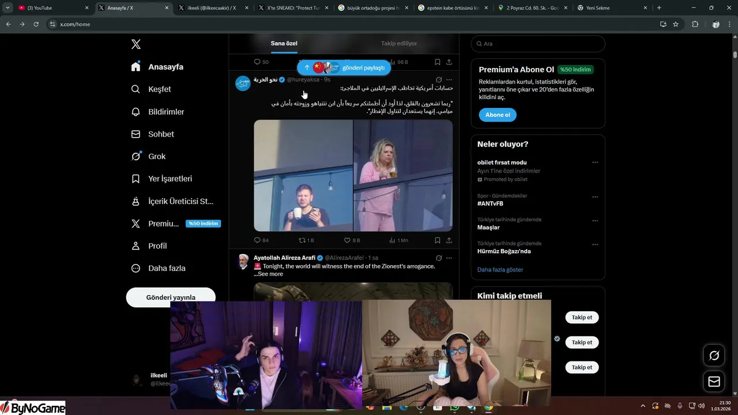This screenshot has width=738, height=415.
Task: Open Chrome profile avatar
Action: coord(716,24)
